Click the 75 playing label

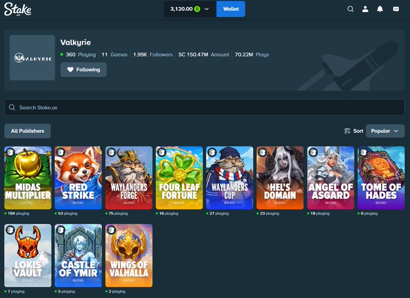[118, 213]
